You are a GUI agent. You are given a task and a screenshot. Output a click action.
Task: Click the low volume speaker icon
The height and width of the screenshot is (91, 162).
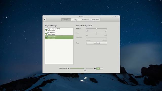(x=68, y=69)
